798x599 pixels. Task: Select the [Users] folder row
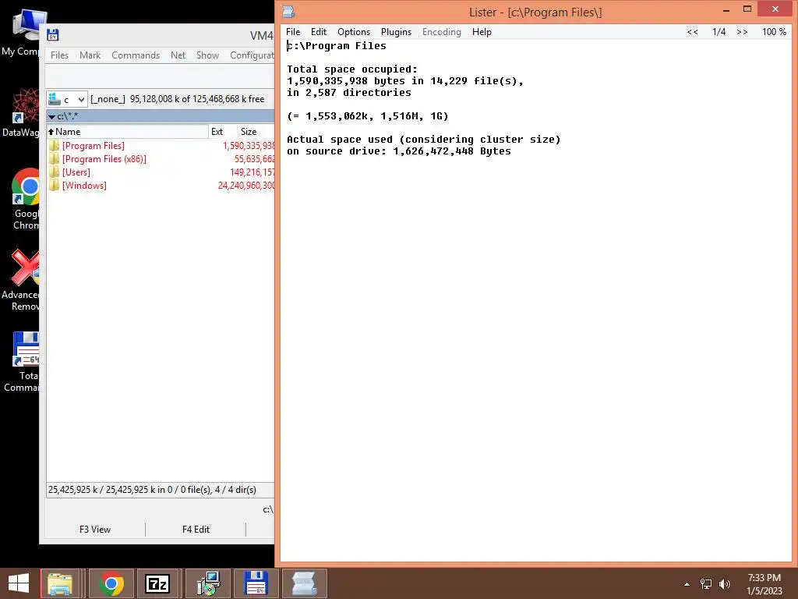pos(161,172)
